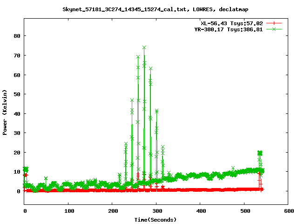Click the Time(Seconds) x-axis label
Image resolution: width=298 pixels, height=224 pixels.
point(155,220)
